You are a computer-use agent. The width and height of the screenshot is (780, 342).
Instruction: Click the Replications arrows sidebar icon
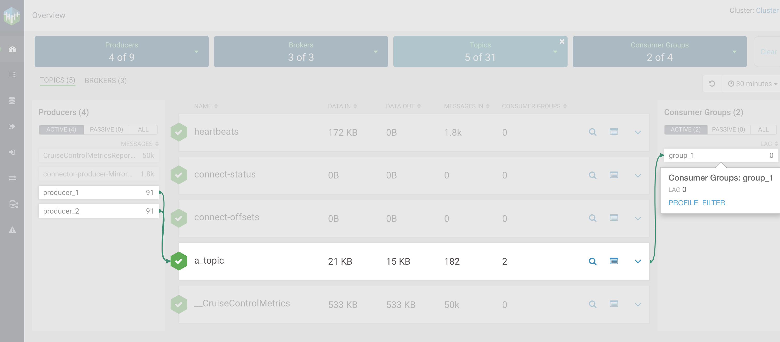pos(12,178)
